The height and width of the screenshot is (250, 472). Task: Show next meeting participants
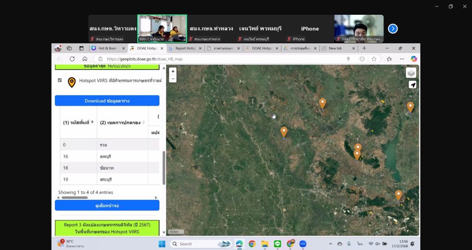393,29
